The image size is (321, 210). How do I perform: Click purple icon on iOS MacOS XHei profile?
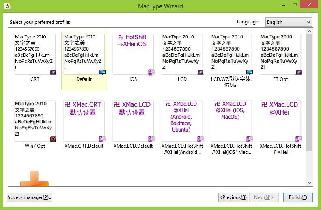[250, 139]
